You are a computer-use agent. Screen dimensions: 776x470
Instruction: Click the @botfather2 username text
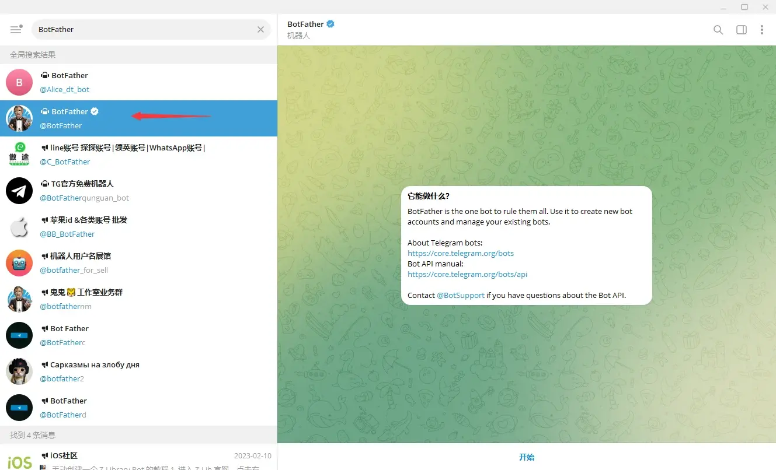click(x=62, y=378)
